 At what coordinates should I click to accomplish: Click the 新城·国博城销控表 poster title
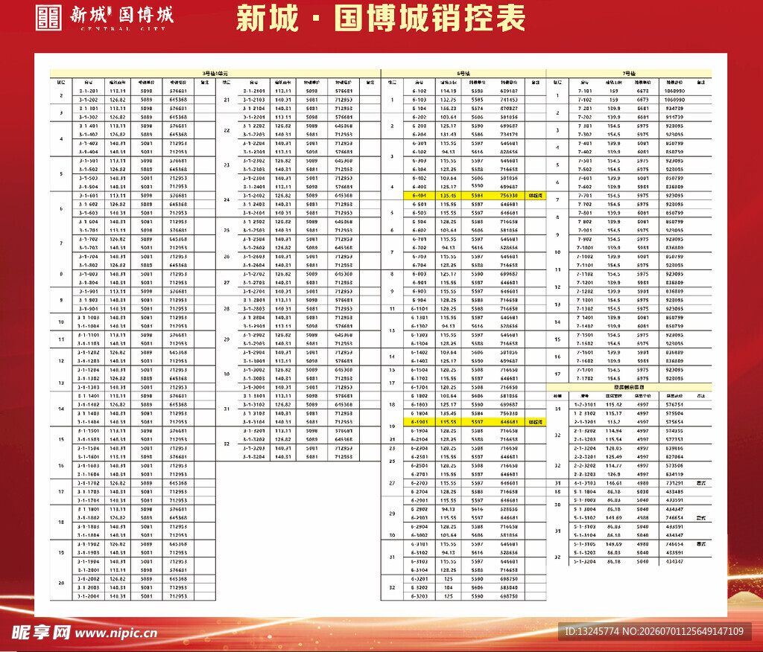tap(381, 19)
